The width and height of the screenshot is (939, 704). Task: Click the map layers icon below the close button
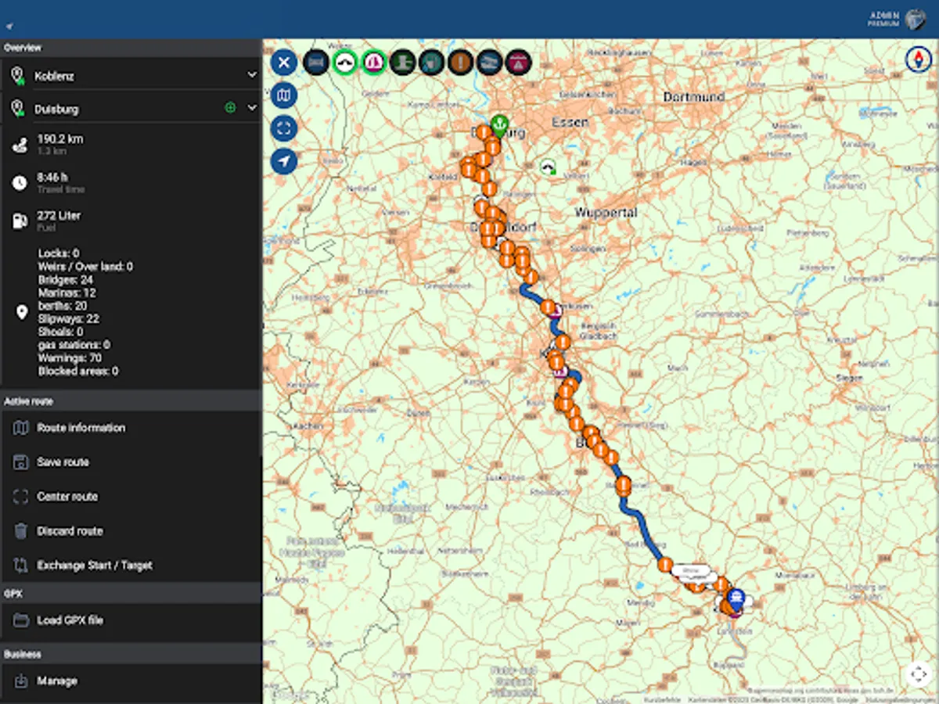(x=283, y=95)
